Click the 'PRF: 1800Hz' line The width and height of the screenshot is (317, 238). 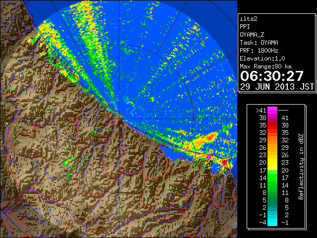click(x=259, y=51)
